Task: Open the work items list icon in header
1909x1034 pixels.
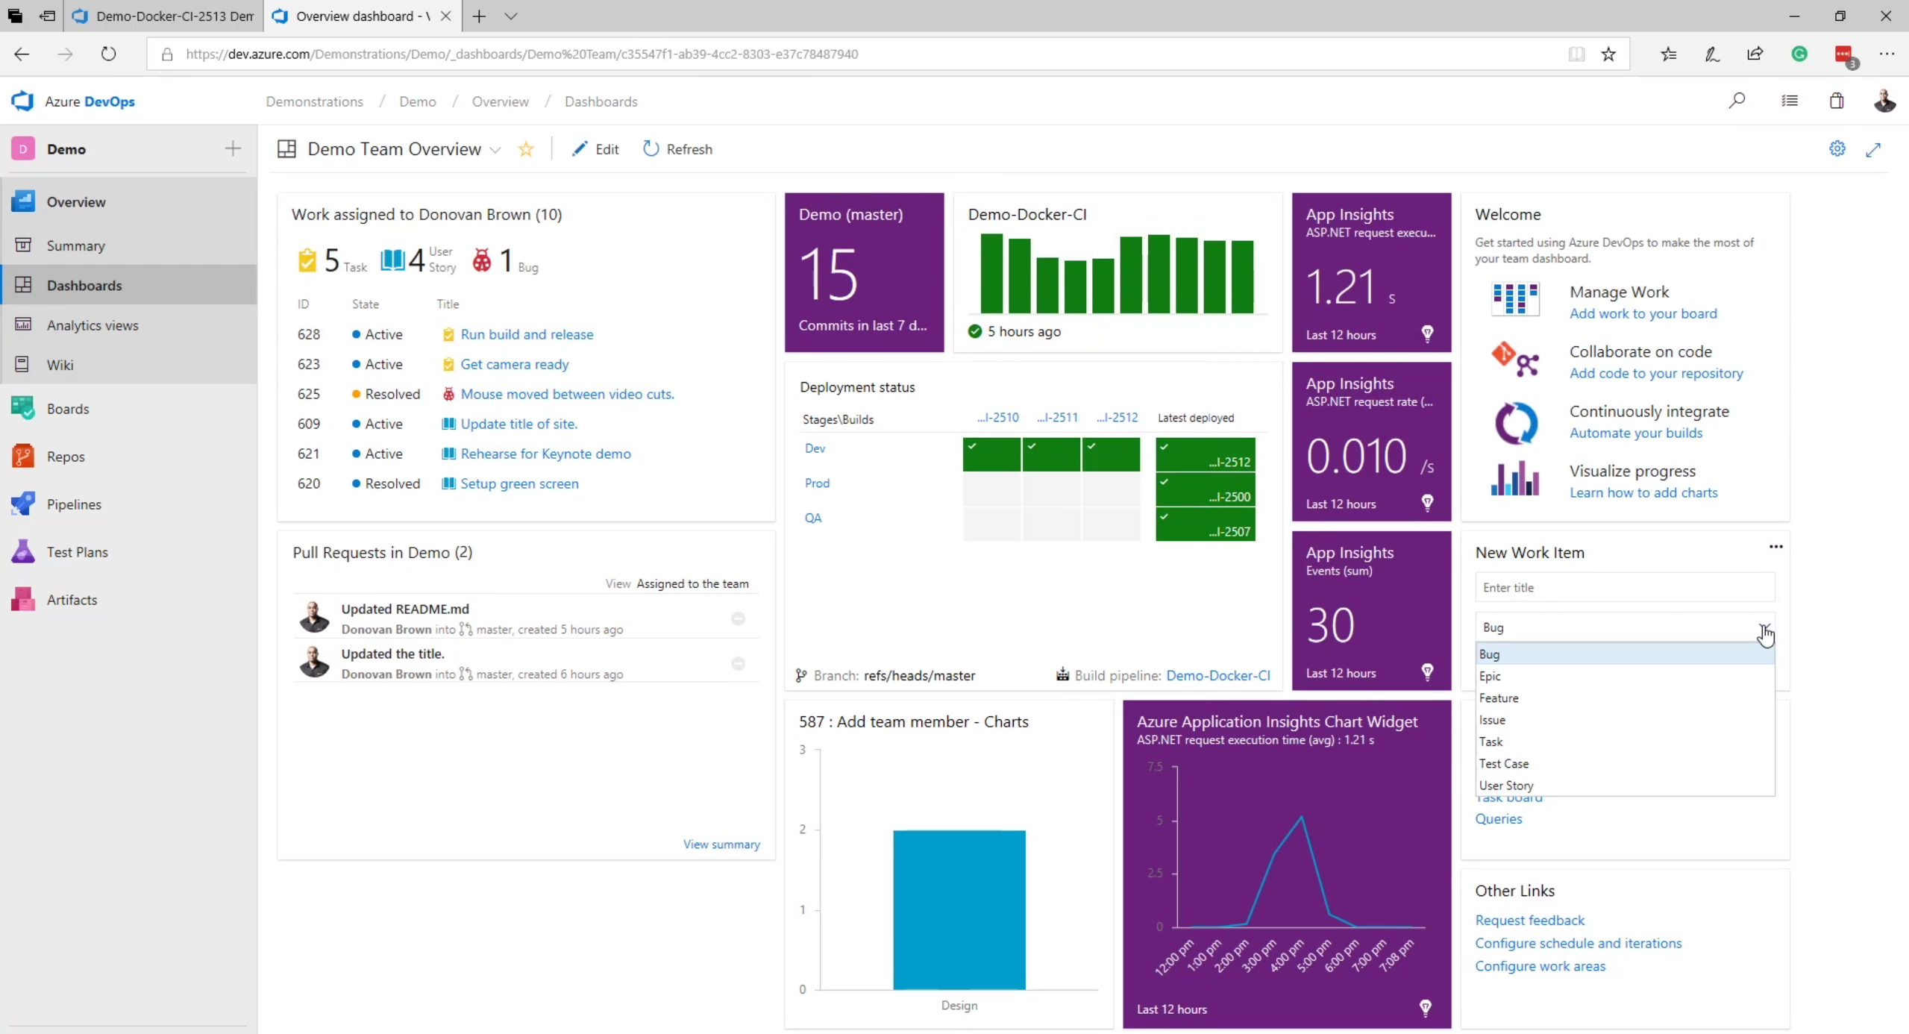Action: pos(1790,101)
